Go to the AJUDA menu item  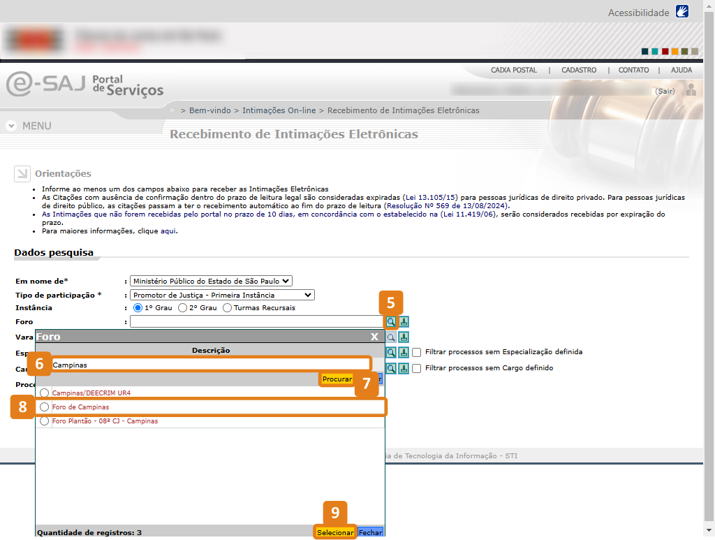click(681, 71)
